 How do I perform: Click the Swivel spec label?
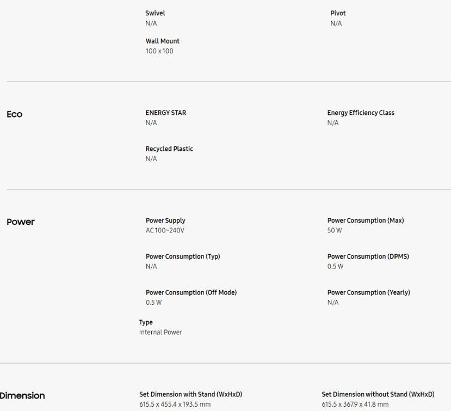[x=155, y=13]
